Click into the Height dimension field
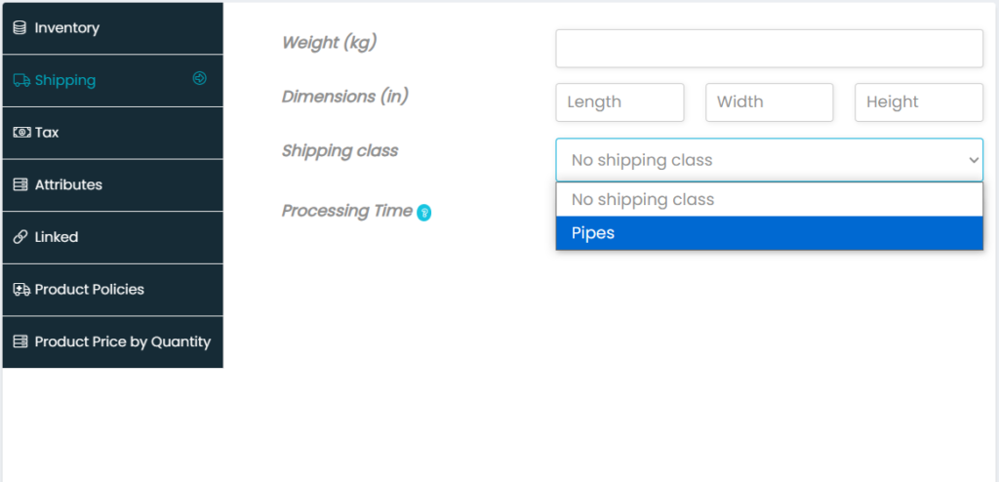This screenshot has height=482, width=999. click(918, 102)
